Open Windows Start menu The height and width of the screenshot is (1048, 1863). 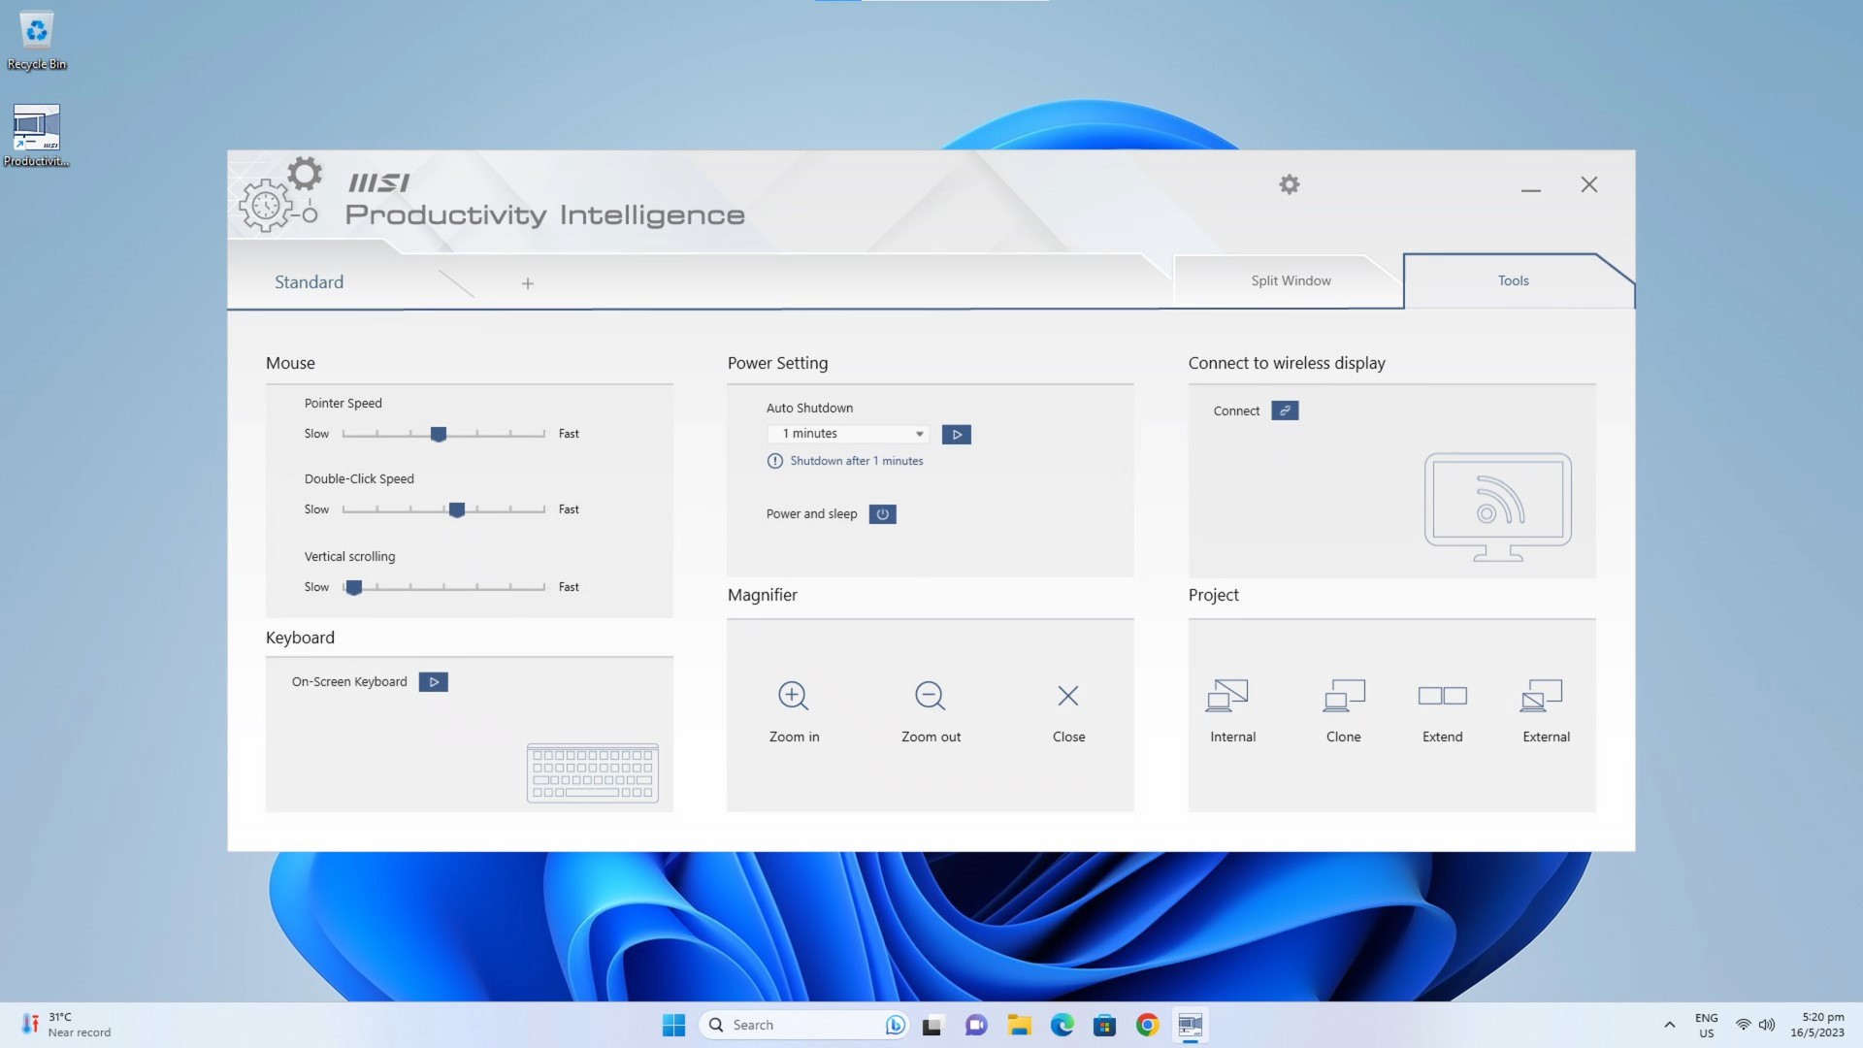pos(673,1025)
